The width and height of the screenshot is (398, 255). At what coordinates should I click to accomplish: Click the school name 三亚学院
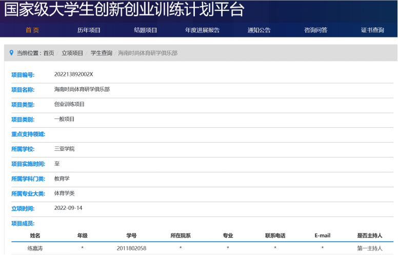click(x=64, y=149)
